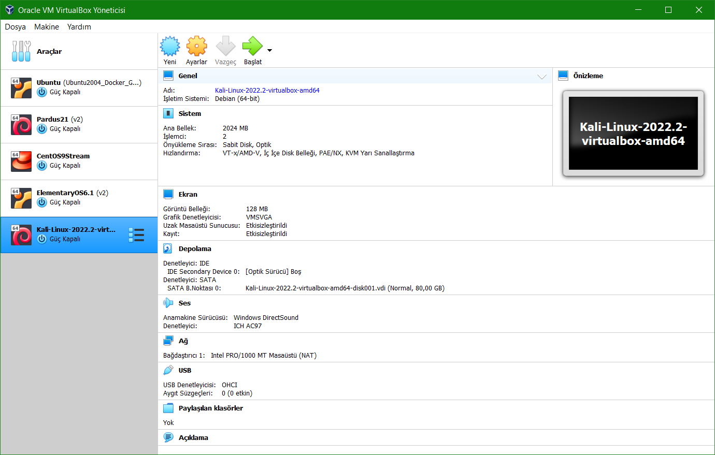The image size is (715, 455).
Task: Open Ekran settings via heading
Action: click(x=188, y=194)
